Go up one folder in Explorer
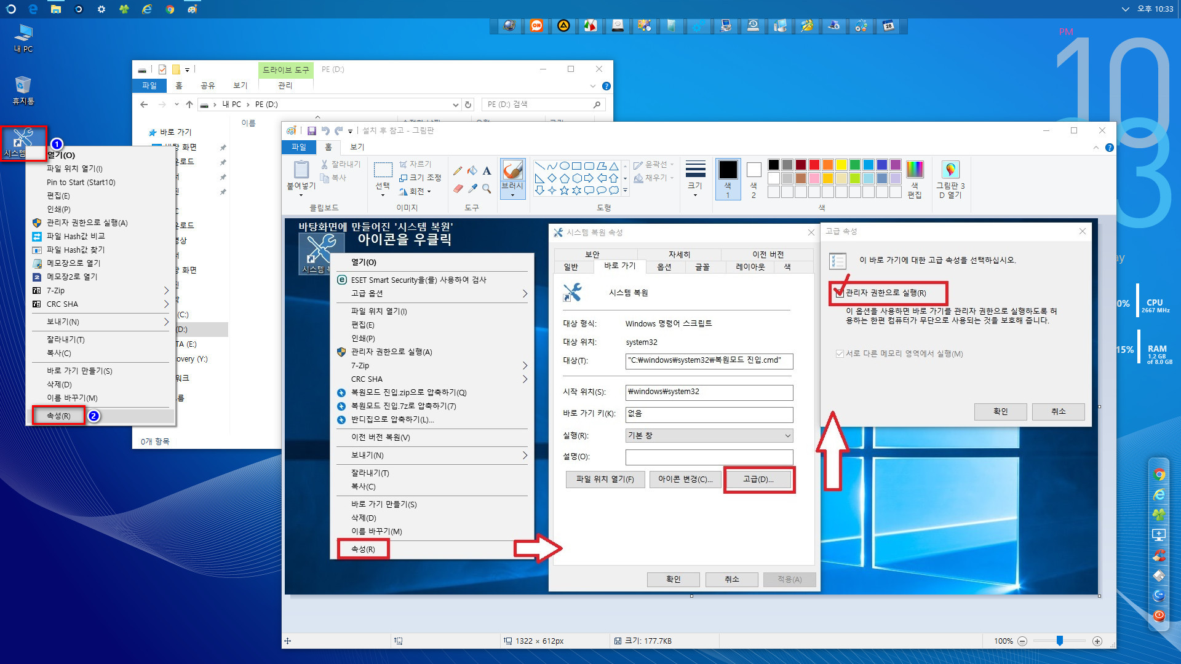The image size is (1181, 664). click(189, 105)
